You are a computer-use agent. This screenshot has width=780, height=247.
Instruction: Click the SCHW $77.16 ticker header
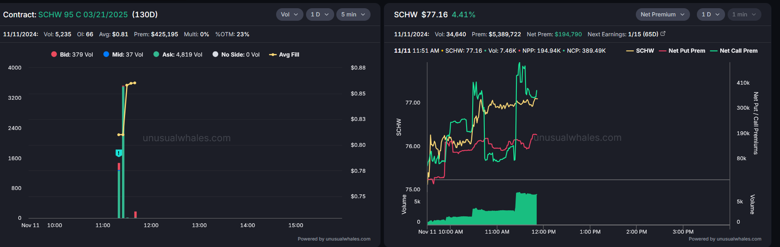(421, 15)
